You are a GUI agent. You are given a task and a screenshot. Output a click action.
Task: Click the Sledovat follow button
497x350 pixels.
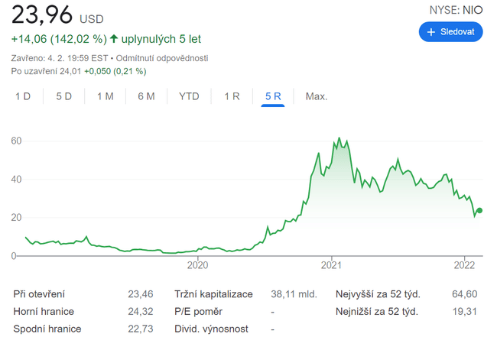(x=450, y=32)
